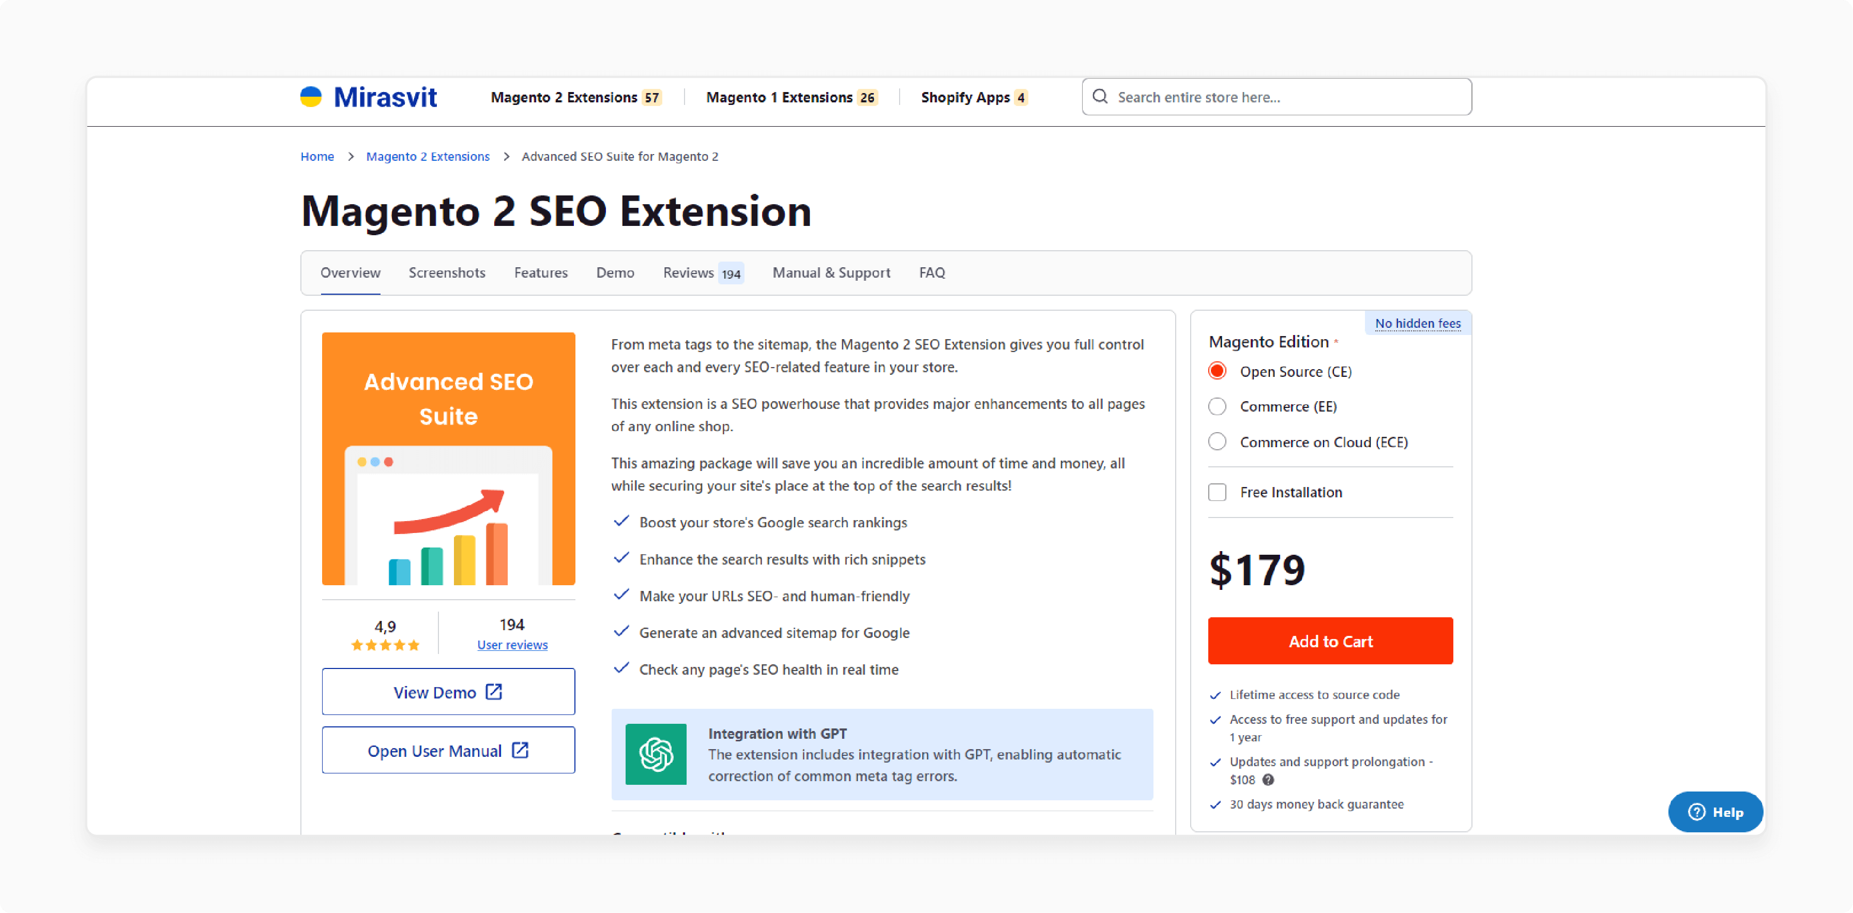Click the Integration with GPT banner
This screenshot has width=1853, height=913.
(882, 754)
